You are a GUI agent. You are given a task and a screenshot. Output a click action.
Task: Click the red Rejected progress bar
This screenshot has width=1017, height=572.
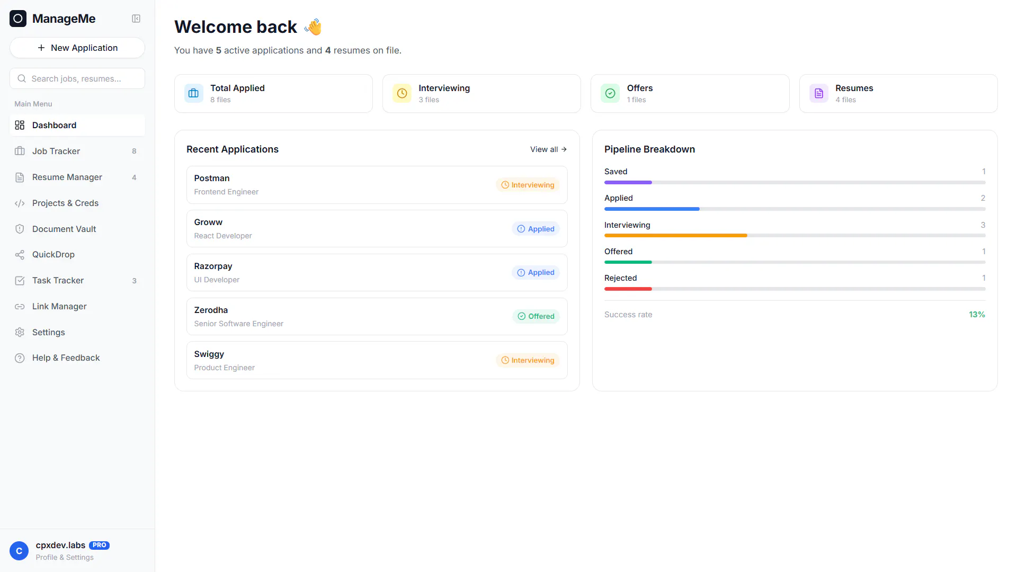[628, 289]
